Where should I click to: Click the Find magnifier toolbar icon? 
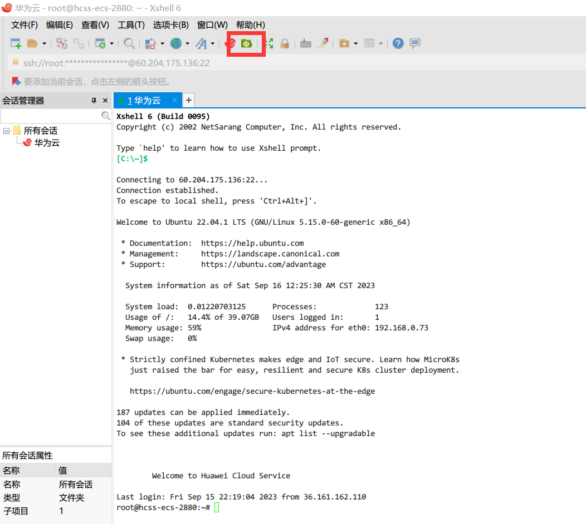[129, 43]
